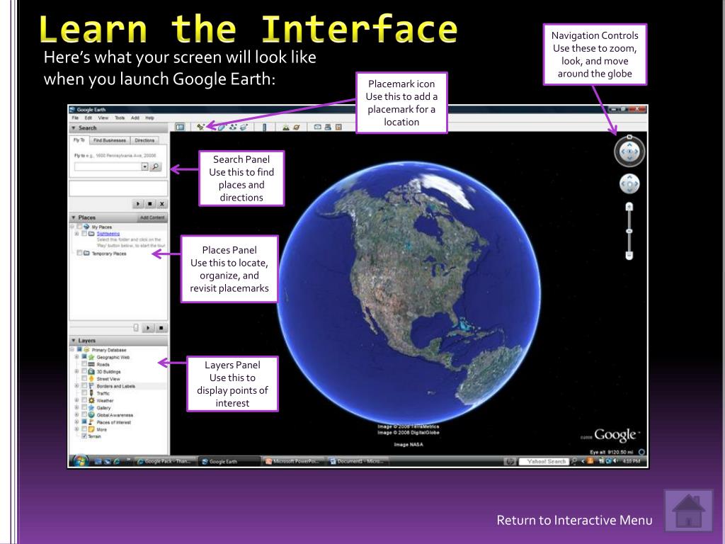
Task: Switch to Sky view planet icon
Action: (x=296, y=127)
